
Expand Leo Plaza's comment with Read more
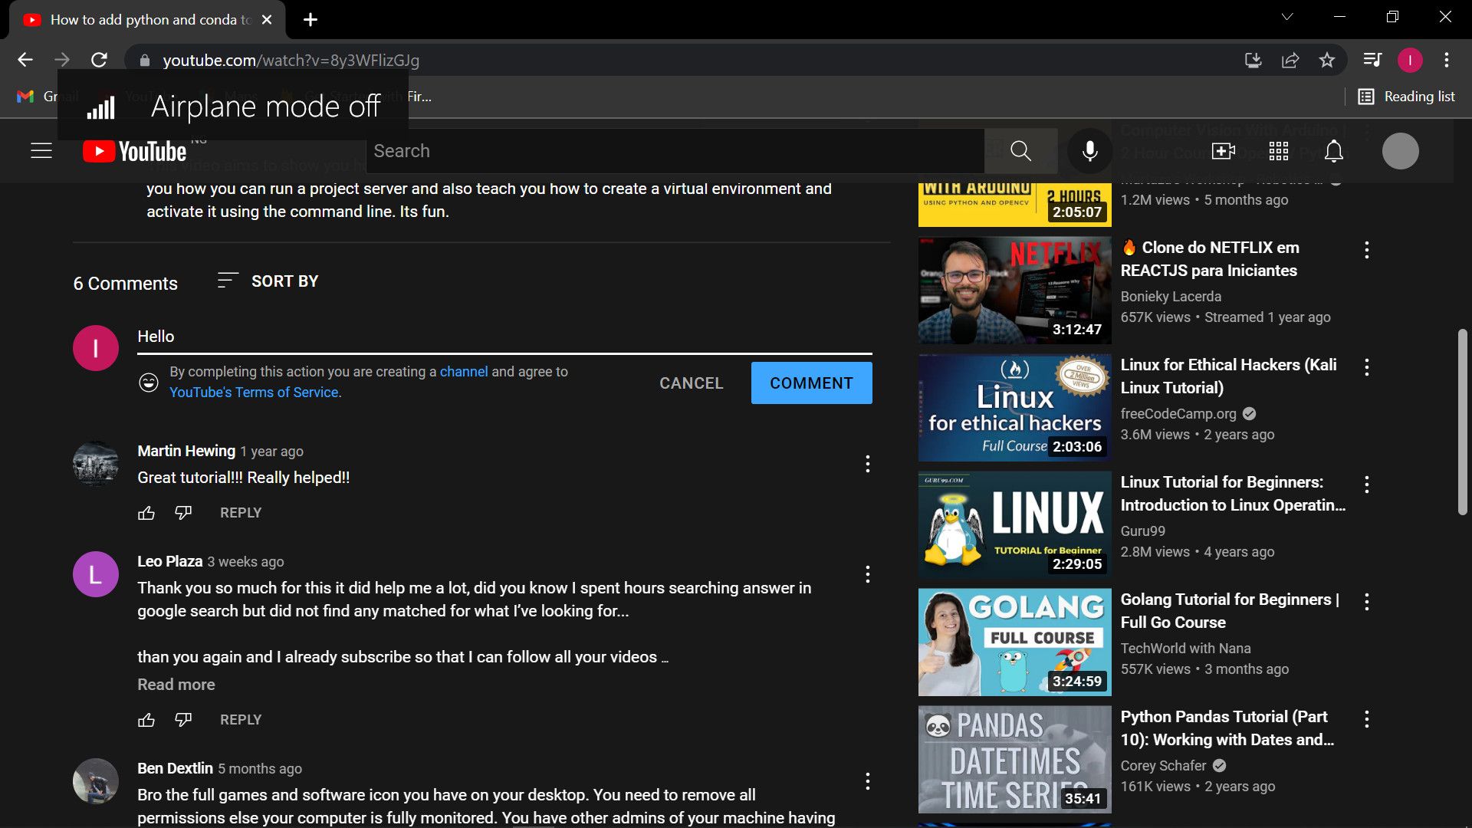tap(176, 685)
